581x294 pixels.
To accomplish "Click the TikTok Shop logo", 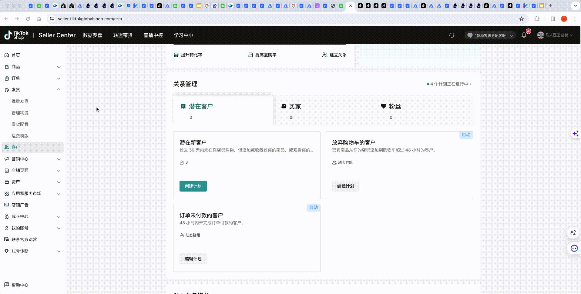I will [16, 35].
